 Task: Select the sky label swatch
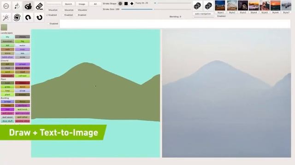[7, 37]
